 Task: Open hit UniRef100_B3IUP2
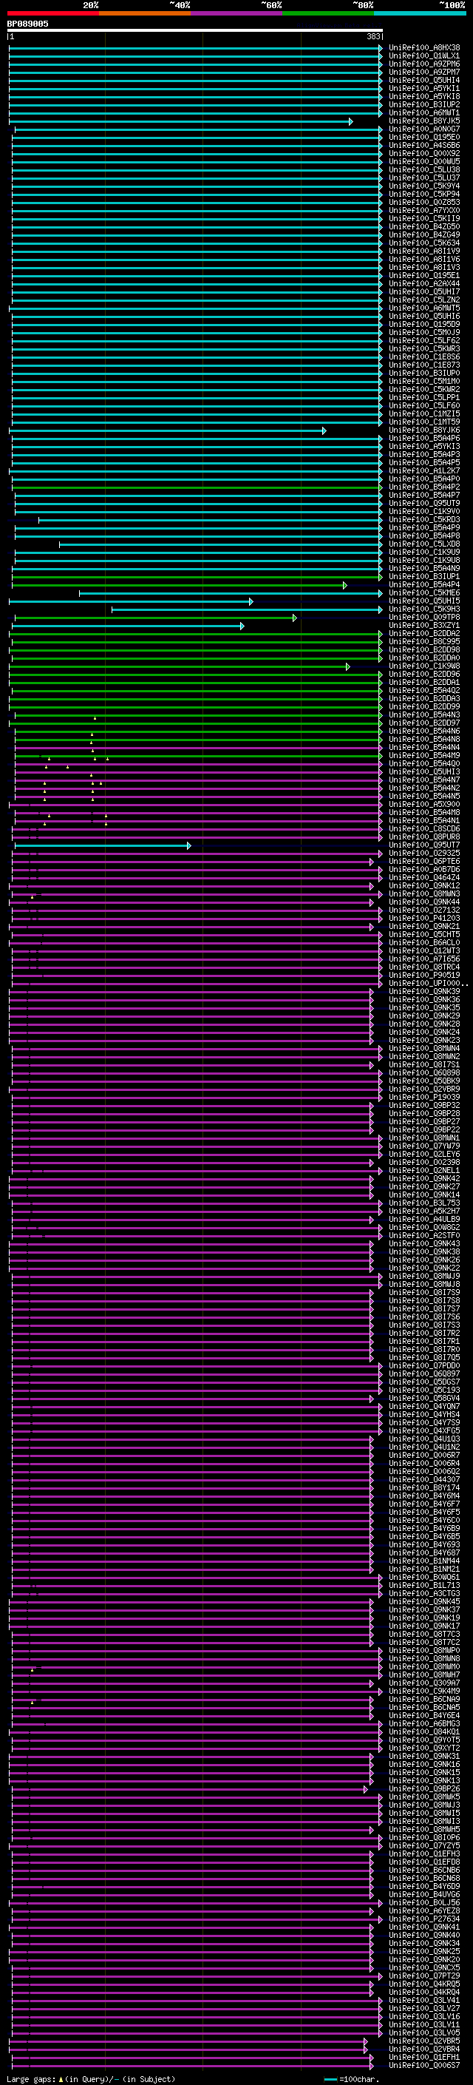(424, 104)
